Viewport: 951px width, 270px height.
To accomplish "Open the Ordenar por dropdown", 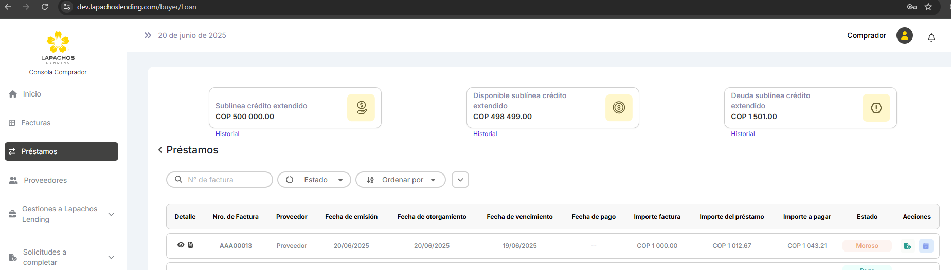I will tap(401, 180).
